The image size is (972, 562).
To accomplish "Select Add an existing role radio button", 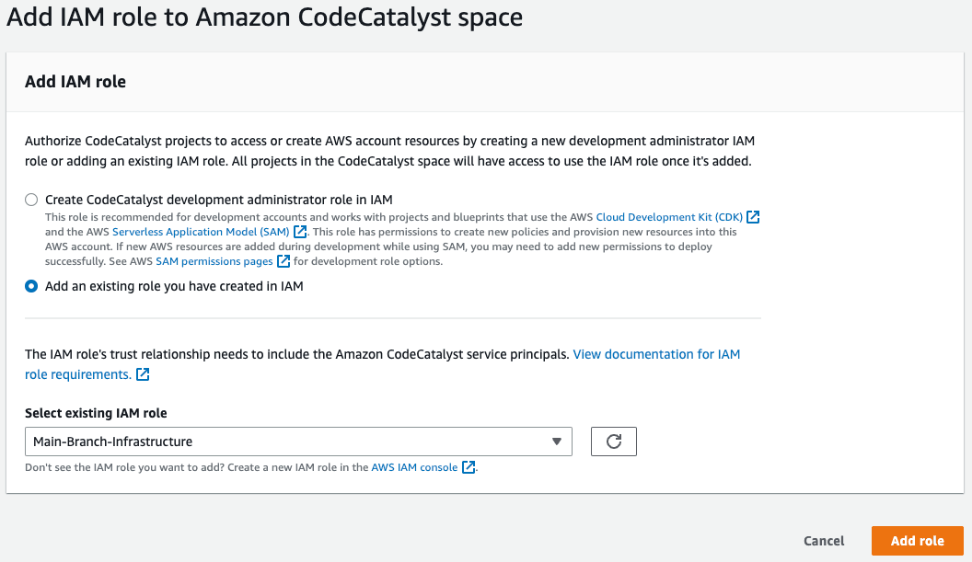I will (31, 286).
